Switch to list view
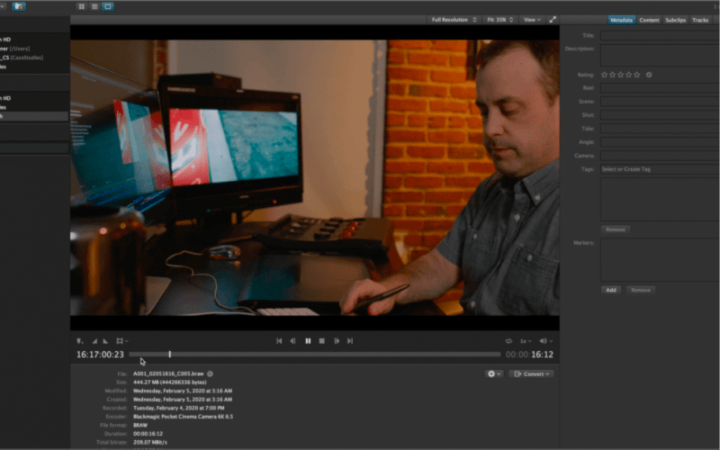This screenshot has width=720, height=450. (x=94, y=6)
